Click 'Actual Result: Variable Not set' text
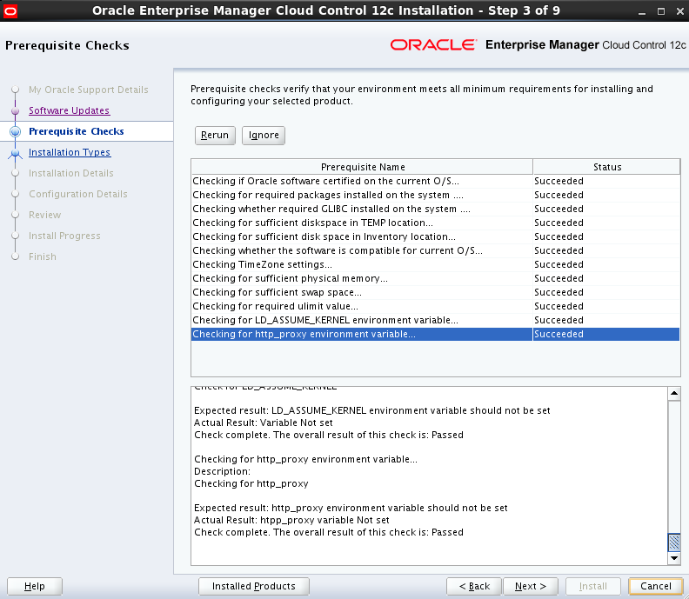Screen dimensions: 689x599 coord(264,423)
